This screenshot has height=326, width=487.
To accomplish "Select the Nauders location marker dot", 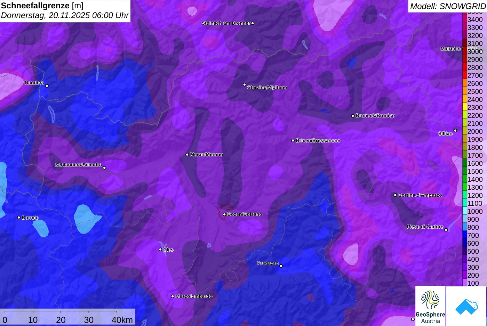I will tap(47, 86).
